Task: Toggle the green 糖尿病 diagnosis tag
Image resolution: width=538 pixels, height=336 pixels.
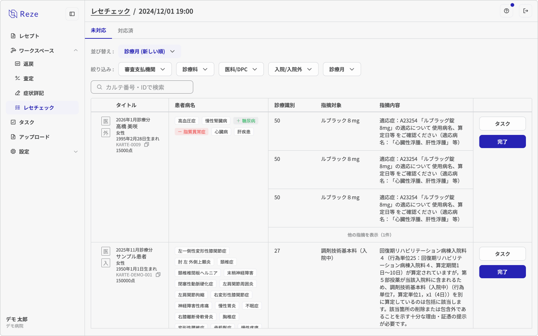Action: [246, 120]
